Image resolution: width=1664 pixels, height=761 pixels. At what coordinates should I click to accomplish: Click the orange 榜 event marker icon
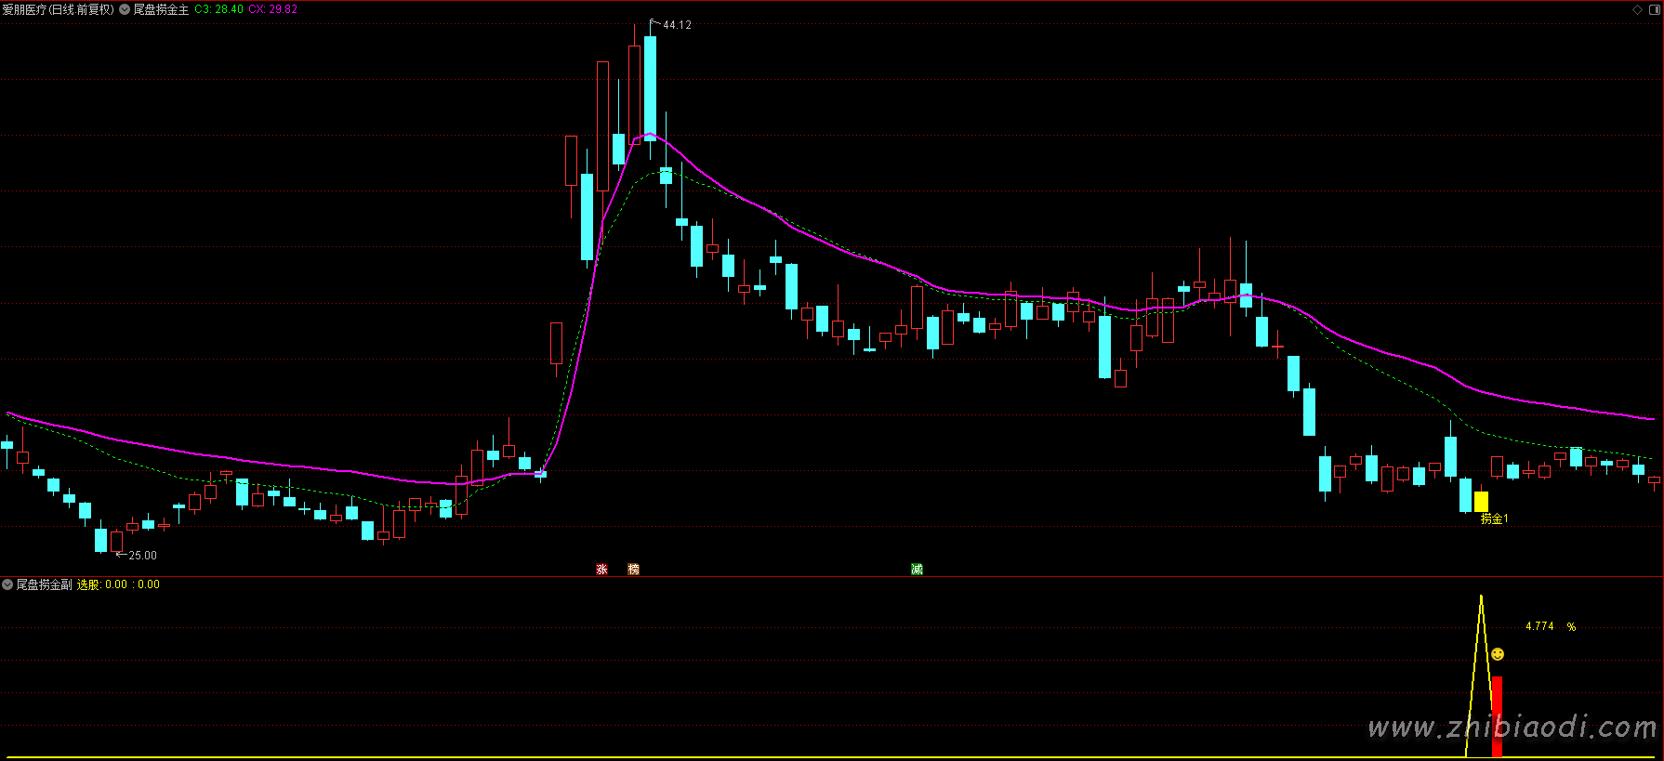tap(633, 569)
